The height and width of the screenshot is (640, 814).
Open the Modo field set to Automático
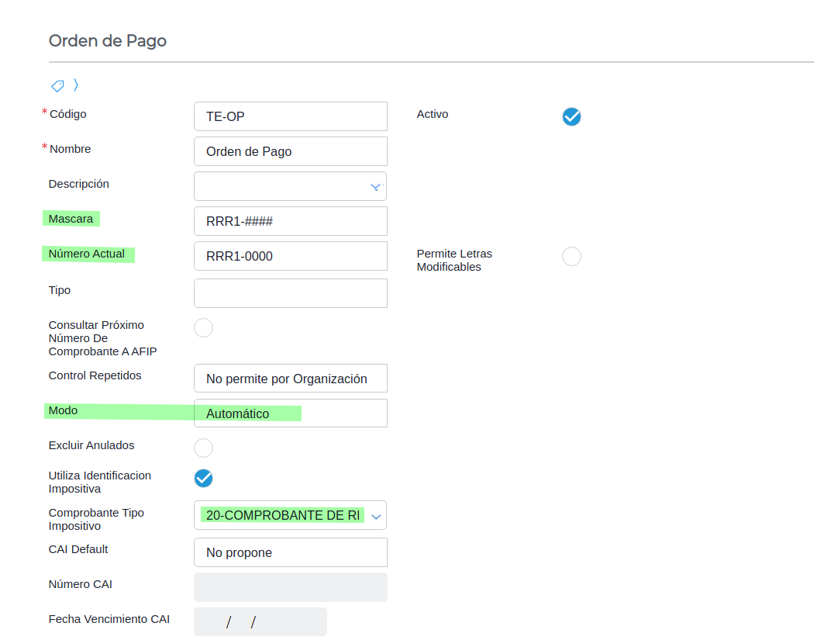click(290, 413)
